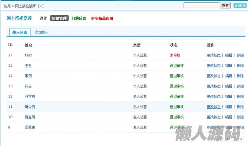248x146 pixels.
Task: Open the name link 张学良
Action: tap(30, 96)
